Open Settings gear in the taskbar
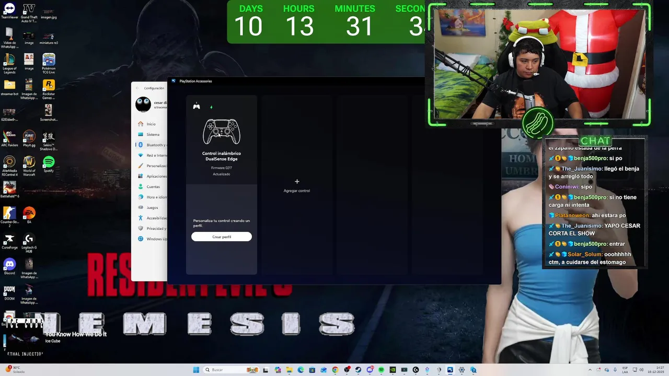 coord(462,370)
